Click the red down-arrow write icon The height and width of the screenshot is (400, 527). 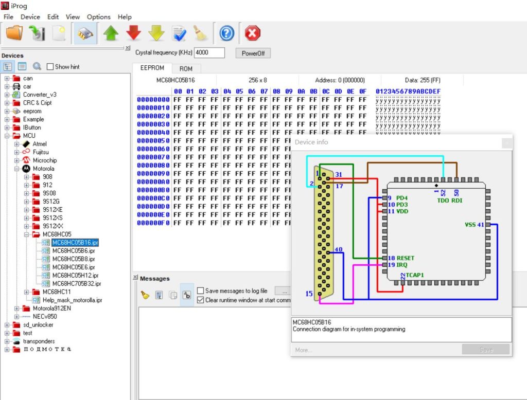[133, 32]
